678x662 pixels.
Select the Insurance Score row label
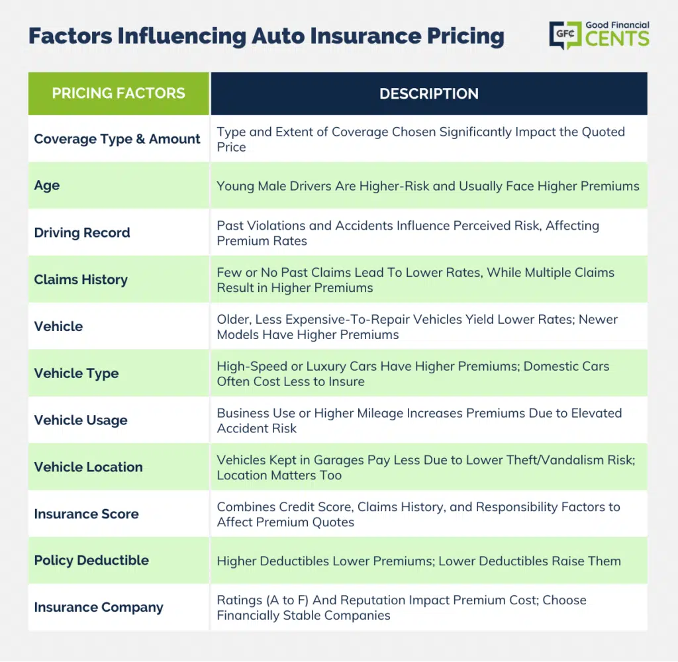pyautogui.click(x=87, y=514)
